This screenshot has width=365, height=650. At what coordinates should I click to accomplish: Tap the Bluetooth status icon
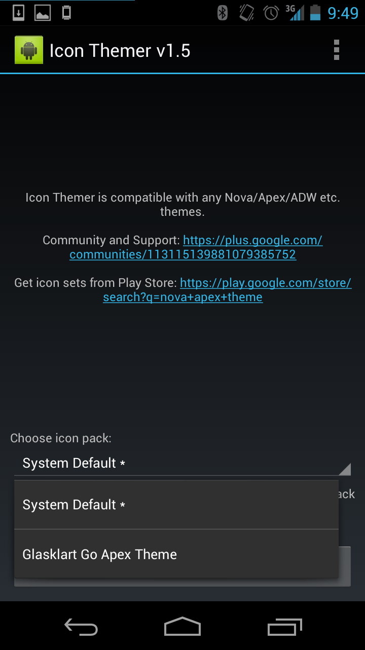(x=223, y=13)
